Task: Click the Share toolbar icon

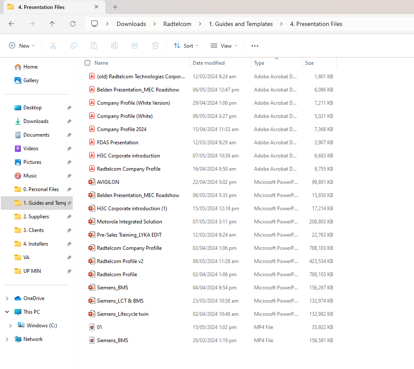Action: pos(135,46)
